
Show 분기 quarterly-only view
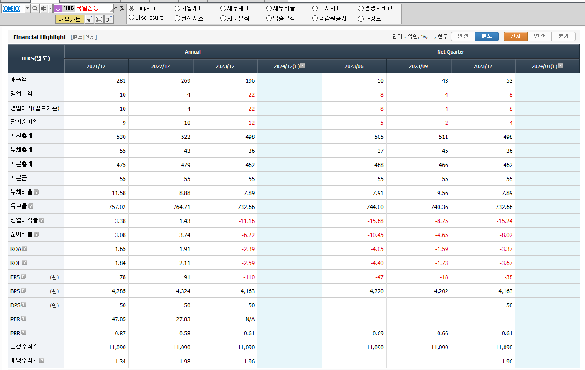pos(563,36)
